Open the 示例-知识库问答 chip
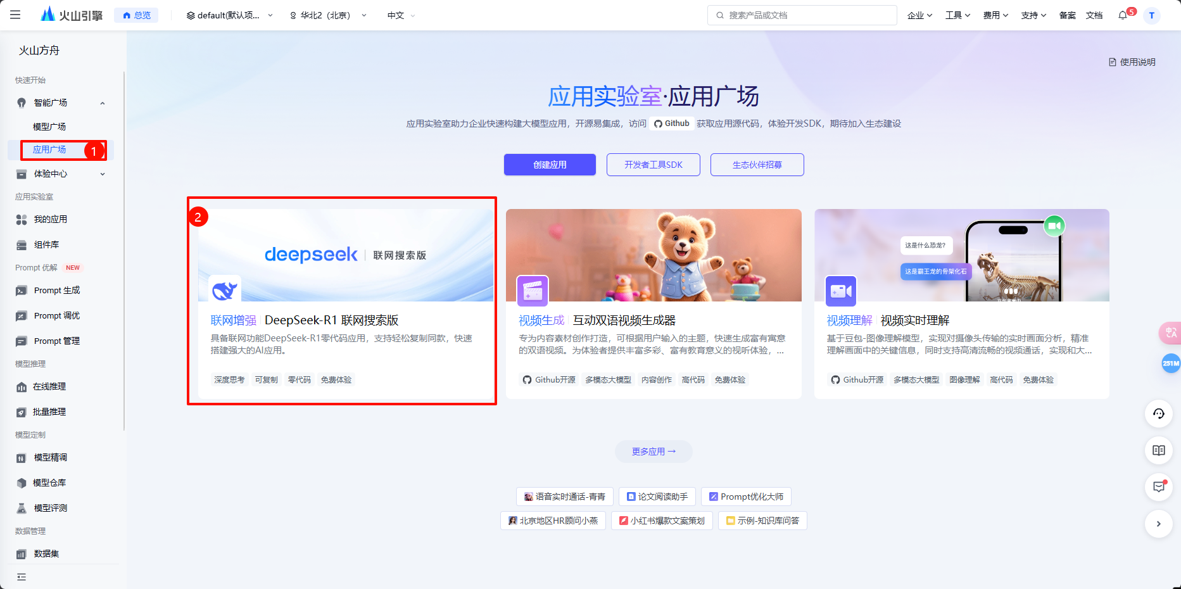Viewport: 1181px width, 589px height. coord(762,521)
